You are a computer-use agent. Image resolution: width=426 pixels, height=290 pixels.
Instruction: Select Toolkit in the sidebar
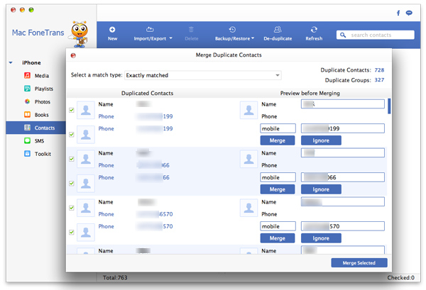click(38, 154)
